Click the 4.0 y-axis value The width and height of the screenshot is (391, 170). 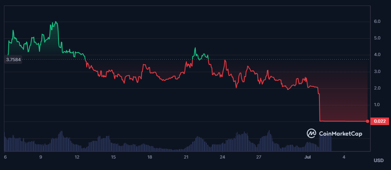pos(377,55)
